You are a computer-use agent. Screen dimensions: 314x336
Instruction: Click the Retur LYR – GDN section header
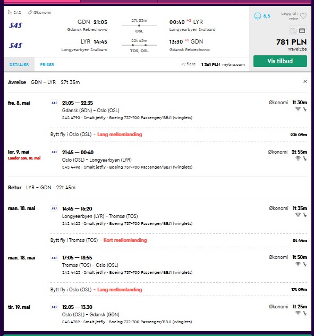click(42, 188)
